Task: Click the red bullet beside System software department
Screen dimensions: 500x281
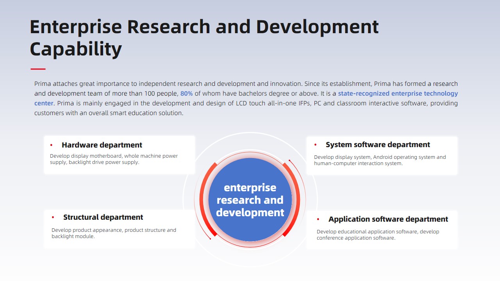Action: pyautogui.click(x=315, y=145)
